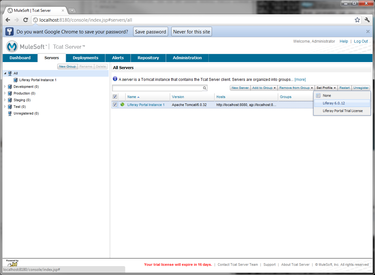The width and height of the screenshot is (375, 275).
Task: Click Never for this site
Action: (192, 32)
